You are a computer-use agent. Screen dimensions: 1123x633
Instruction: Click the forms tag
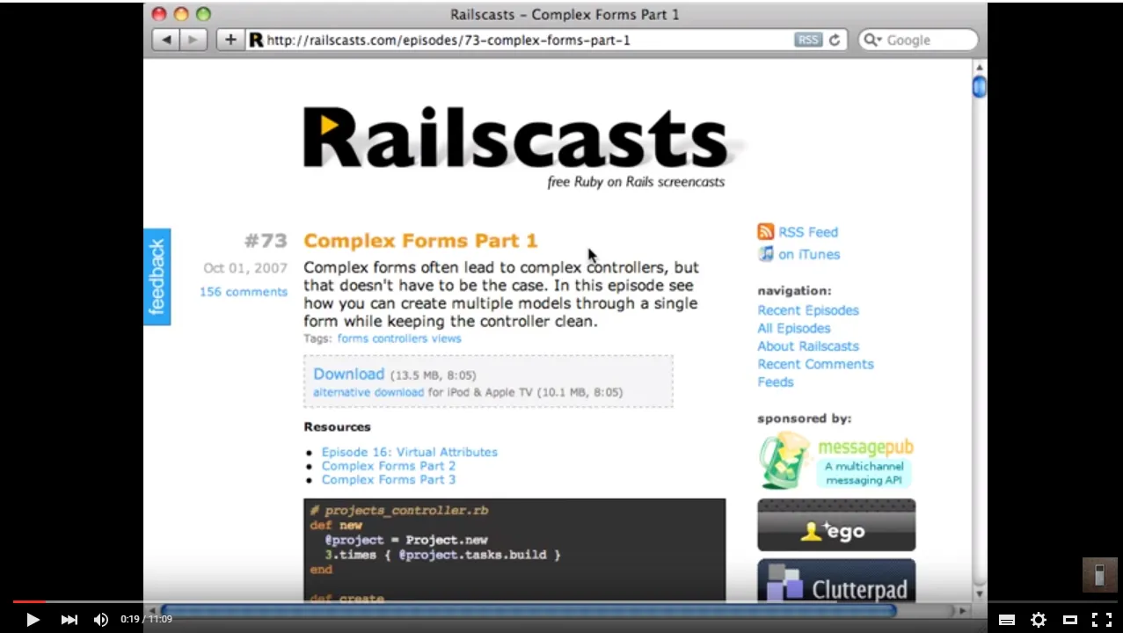pyautogui.click(x=353, y=338)
